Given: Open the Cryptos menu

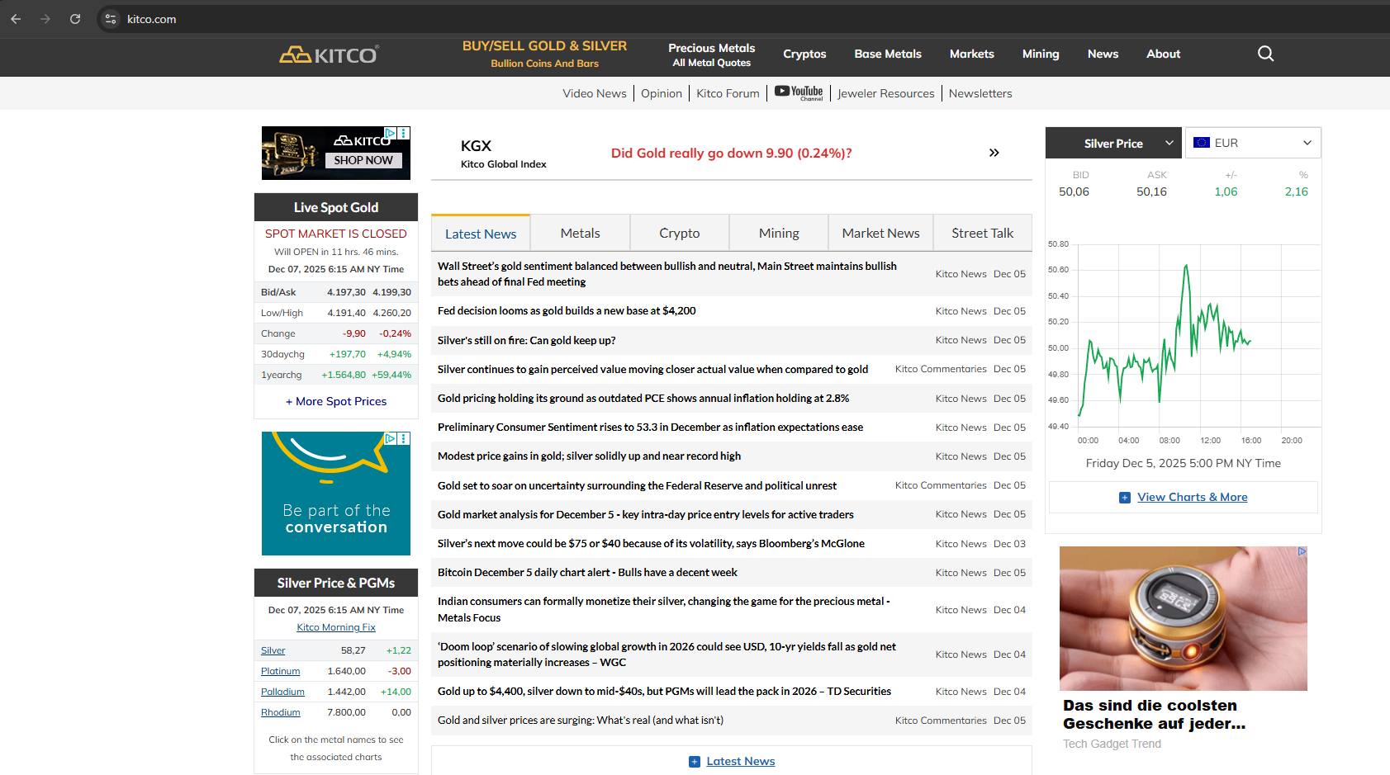Looking at the screenshot, I should [804, 54].
